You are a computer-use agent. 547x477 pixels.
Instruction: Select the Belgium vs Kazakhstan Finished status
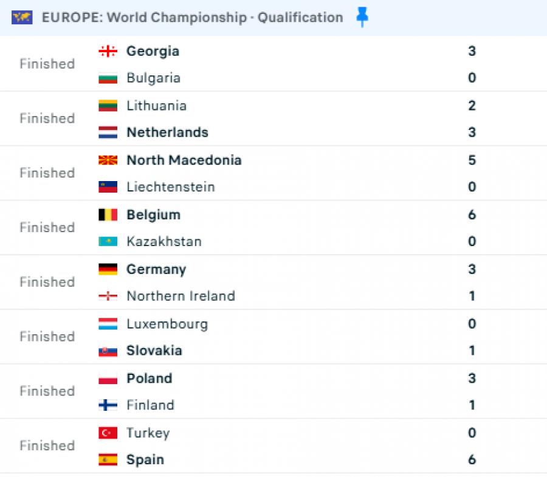pos(47,228)
